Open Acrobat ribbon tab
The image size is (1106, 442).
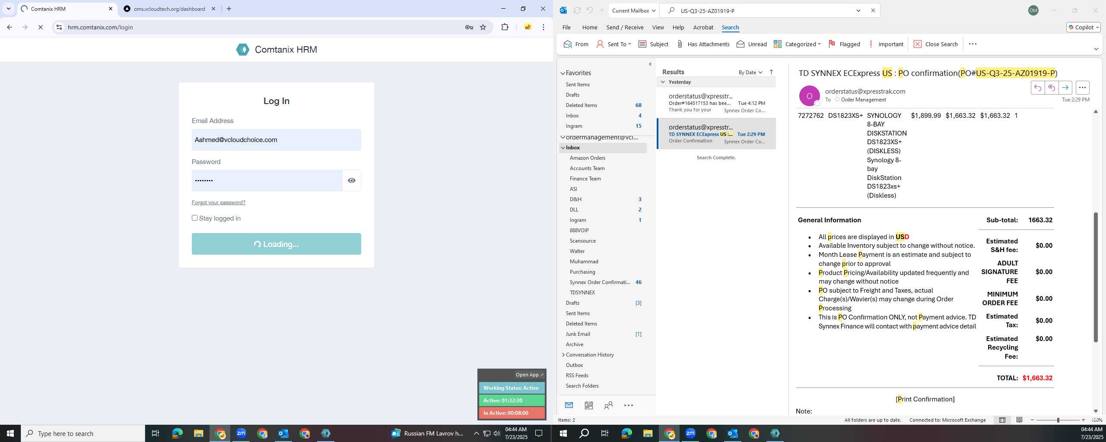click(703, 27)
